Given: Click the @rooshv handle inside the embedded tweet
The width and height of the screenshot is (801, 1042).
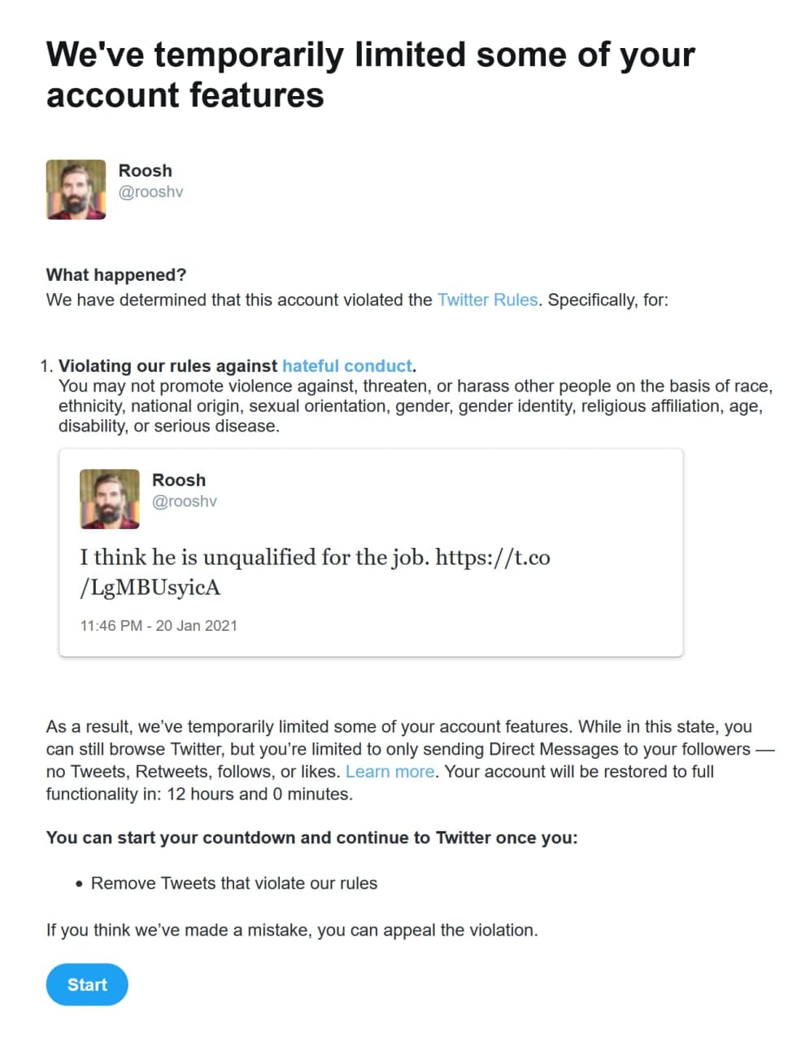Looking at the screenshot, I should click(184, 501).
